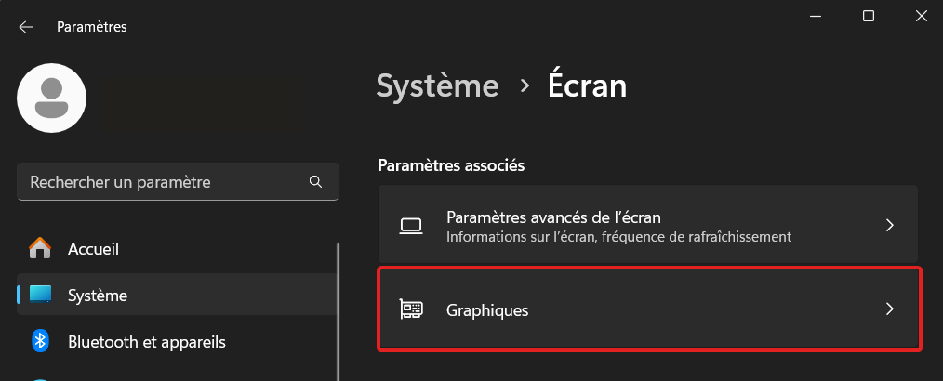The image size is (943, 381).
Task: Maximize the Paramètres window
Action: [x=869, y=16]
